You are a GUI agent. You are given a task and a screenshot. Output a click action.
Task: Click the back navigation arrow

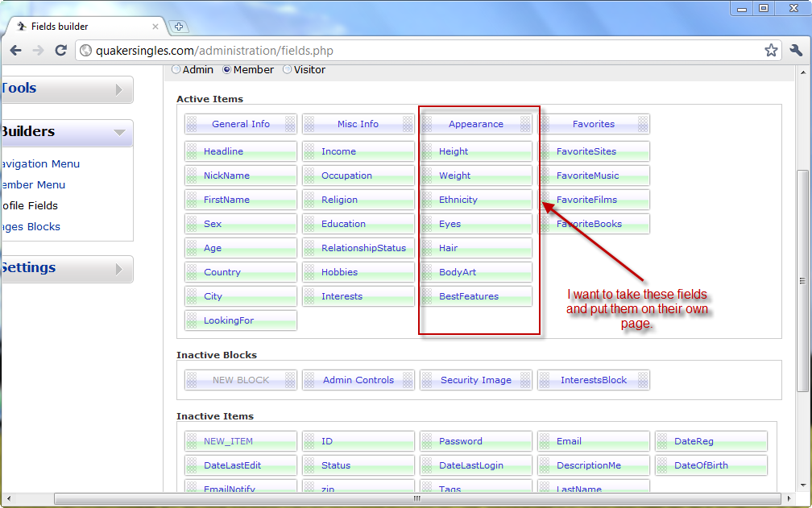(x=15, y=51)
